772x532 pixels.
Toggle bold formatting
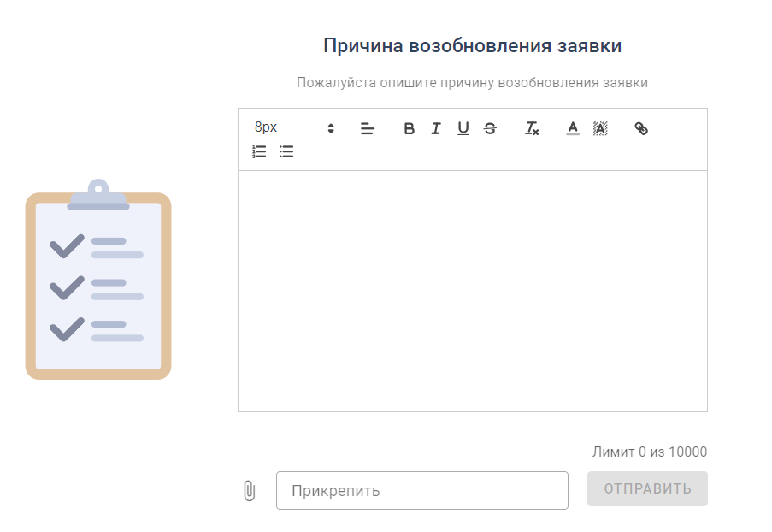tap(409, 128)
